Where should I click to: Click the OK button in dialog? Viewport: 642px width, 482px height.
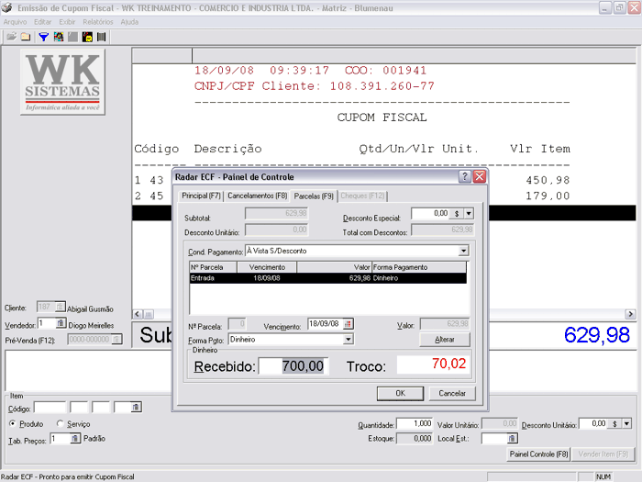pyautogui.click(x=400, y=393)
